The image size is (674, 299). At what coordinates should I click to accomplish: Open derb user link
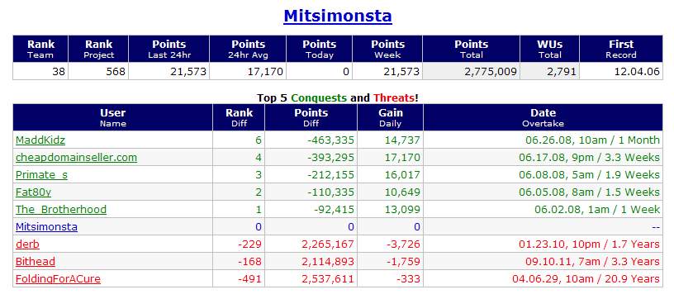pyautogui.click(x=27, y=244)
